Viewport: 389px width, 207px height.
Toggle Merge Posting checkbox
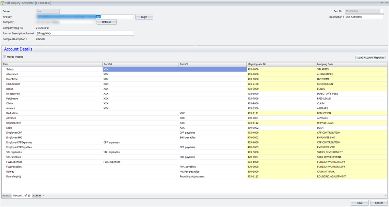(5, 57)
